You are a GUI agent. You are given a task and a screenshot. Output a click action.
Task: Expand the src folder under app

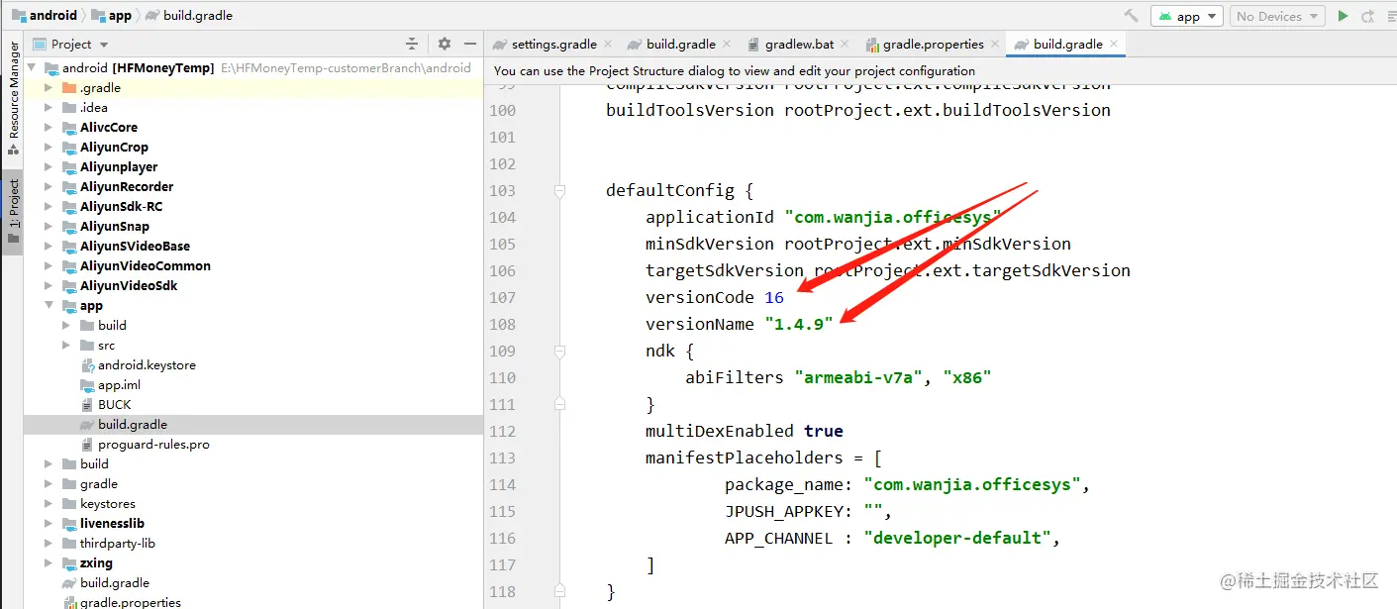pyautogui.click(x=67, y=345)
